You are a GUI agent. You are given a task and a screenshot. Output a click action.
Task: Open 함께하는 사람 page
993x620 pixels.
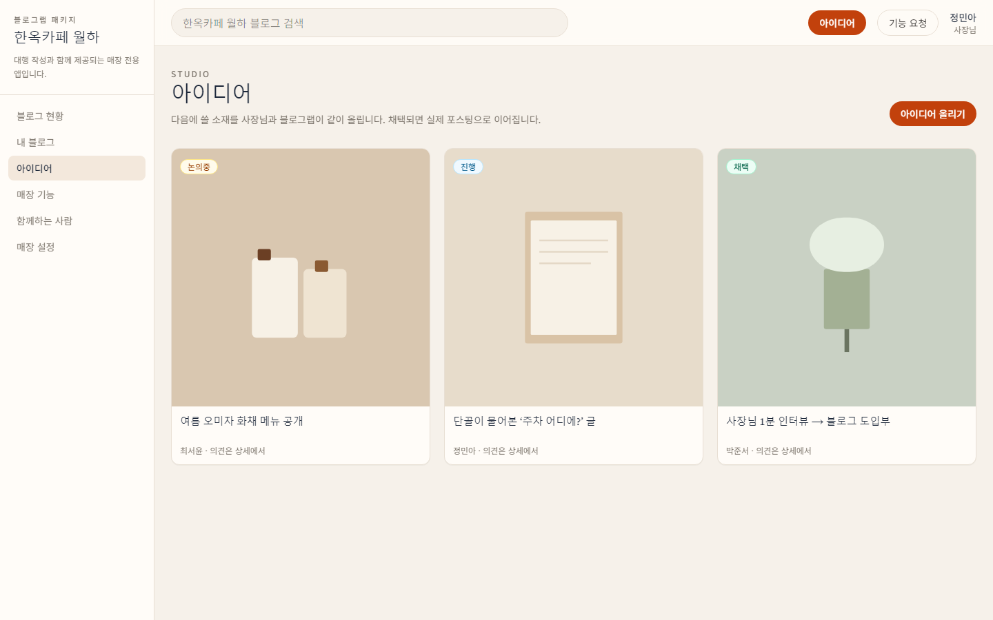point(77,220)
